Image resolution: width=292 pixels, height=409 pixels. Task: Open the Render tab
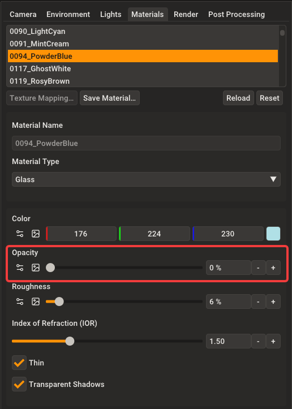pos(186,14)
